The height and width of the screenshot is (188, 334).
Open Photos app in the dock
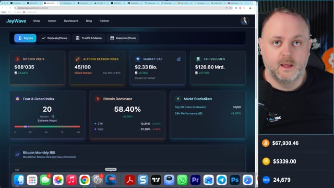click(58, 180)
